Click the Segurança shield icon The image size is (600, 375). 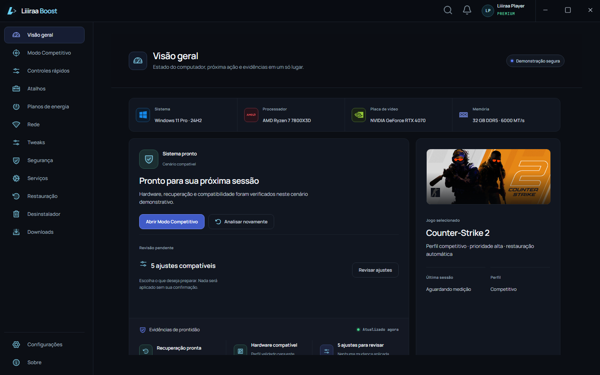coord(16,160)
